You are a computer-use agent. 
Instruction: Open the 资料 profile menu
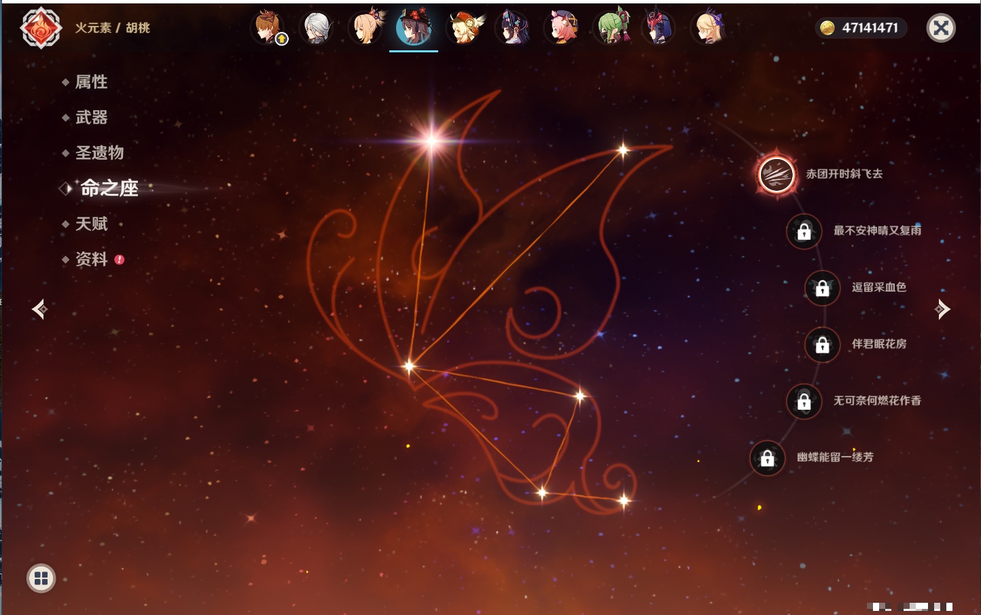(x=91, y=259)
